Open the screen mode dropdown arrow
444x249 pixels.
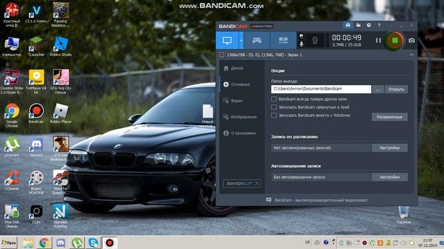[241, 40]
